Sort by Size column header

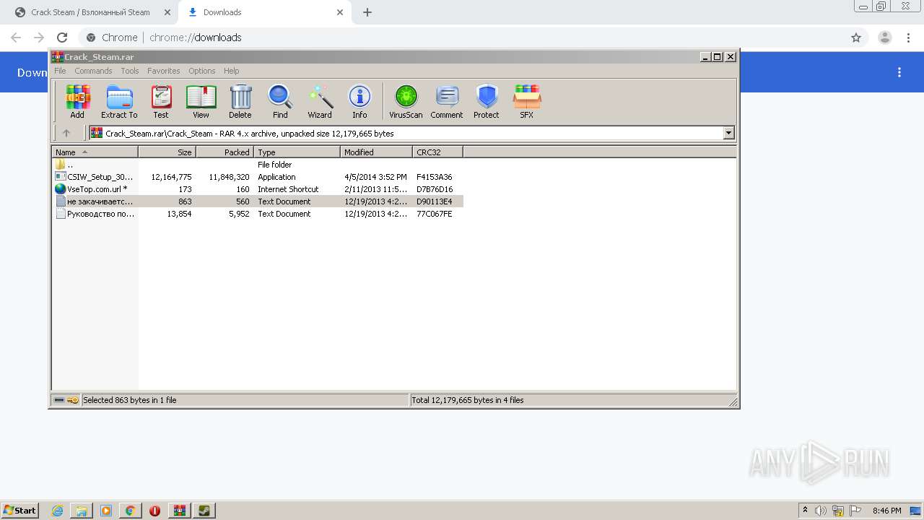167,152
